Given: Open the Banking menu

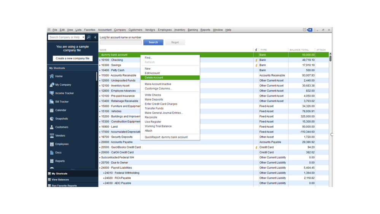Looking at the screenshot, I should pos(193,30).
